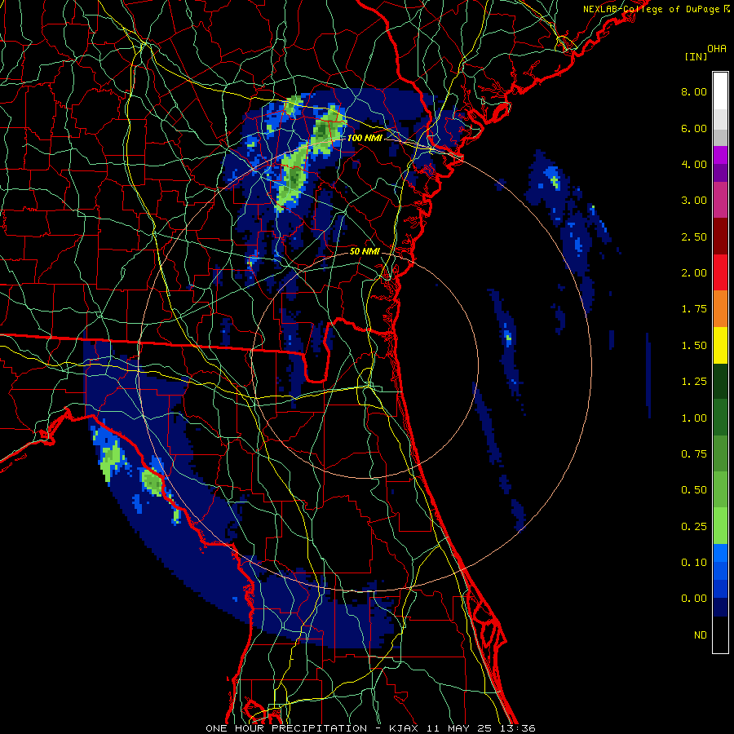The width and height of the screenshot is (734, 734).
Task: Select the 3.00 legend value
Action: tap(694, 201)
